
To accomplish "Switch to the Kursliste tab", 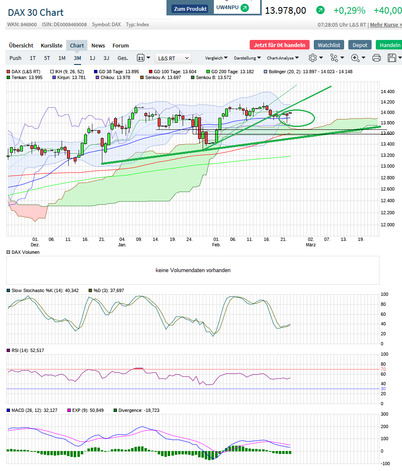I will click(x=52, y=45).
